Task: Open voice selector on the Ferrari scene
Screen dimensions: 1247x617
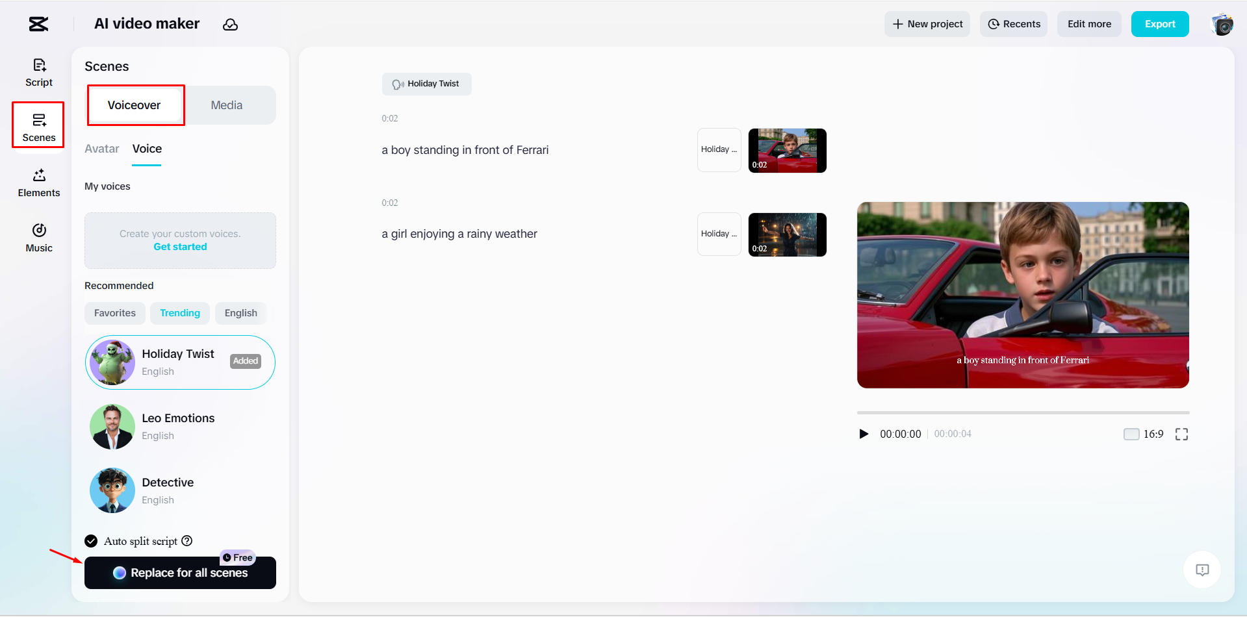Action: [x=719, y=149]
